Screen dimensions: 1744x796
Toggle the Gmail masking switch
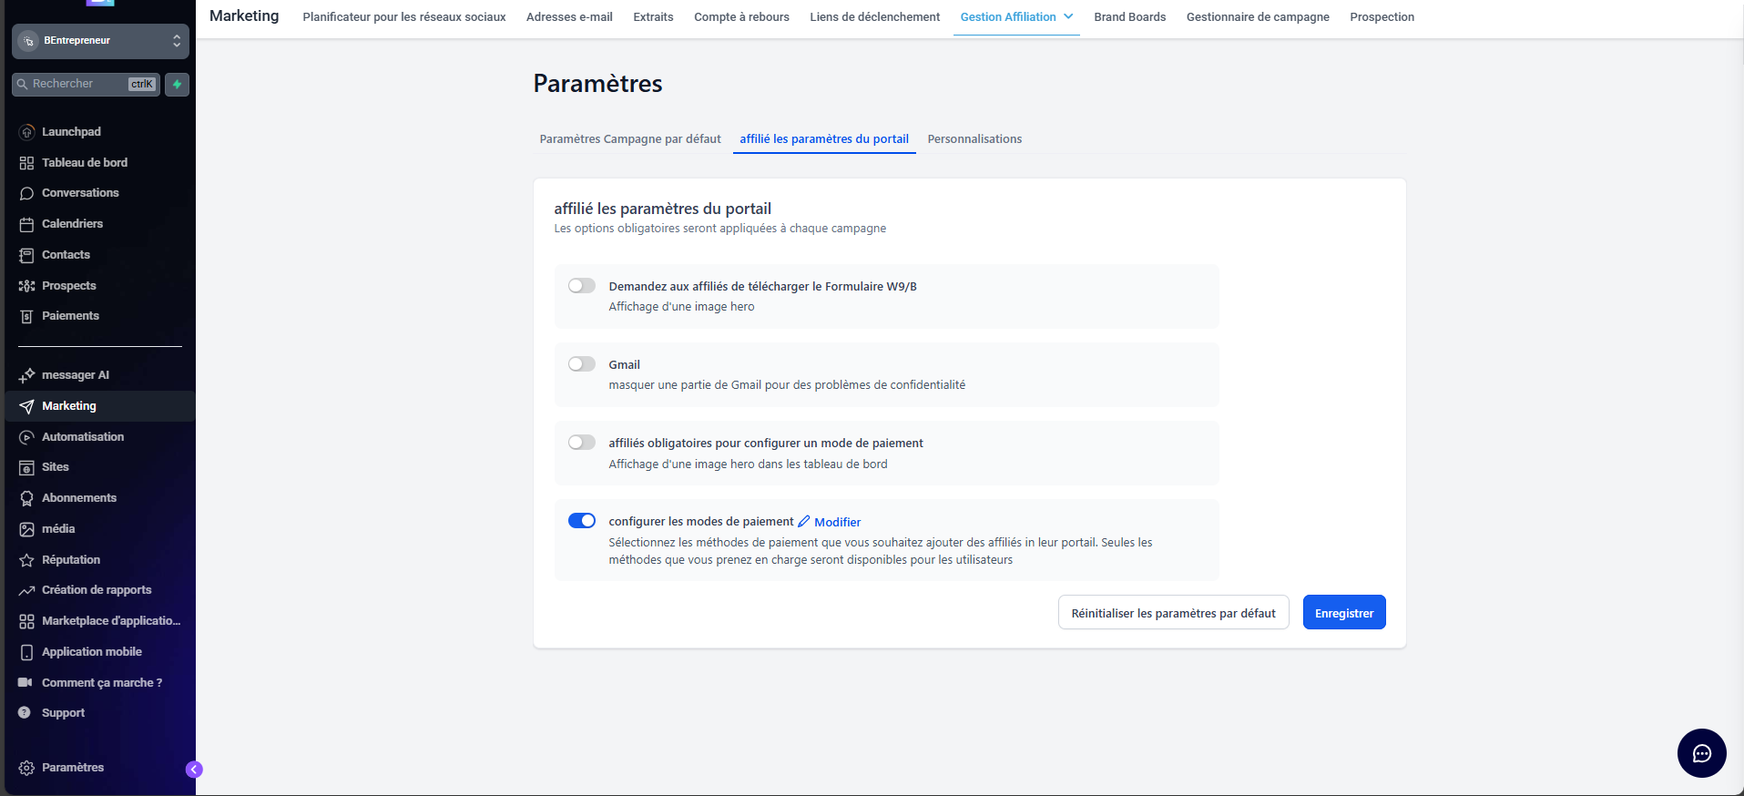click(581, 364)
